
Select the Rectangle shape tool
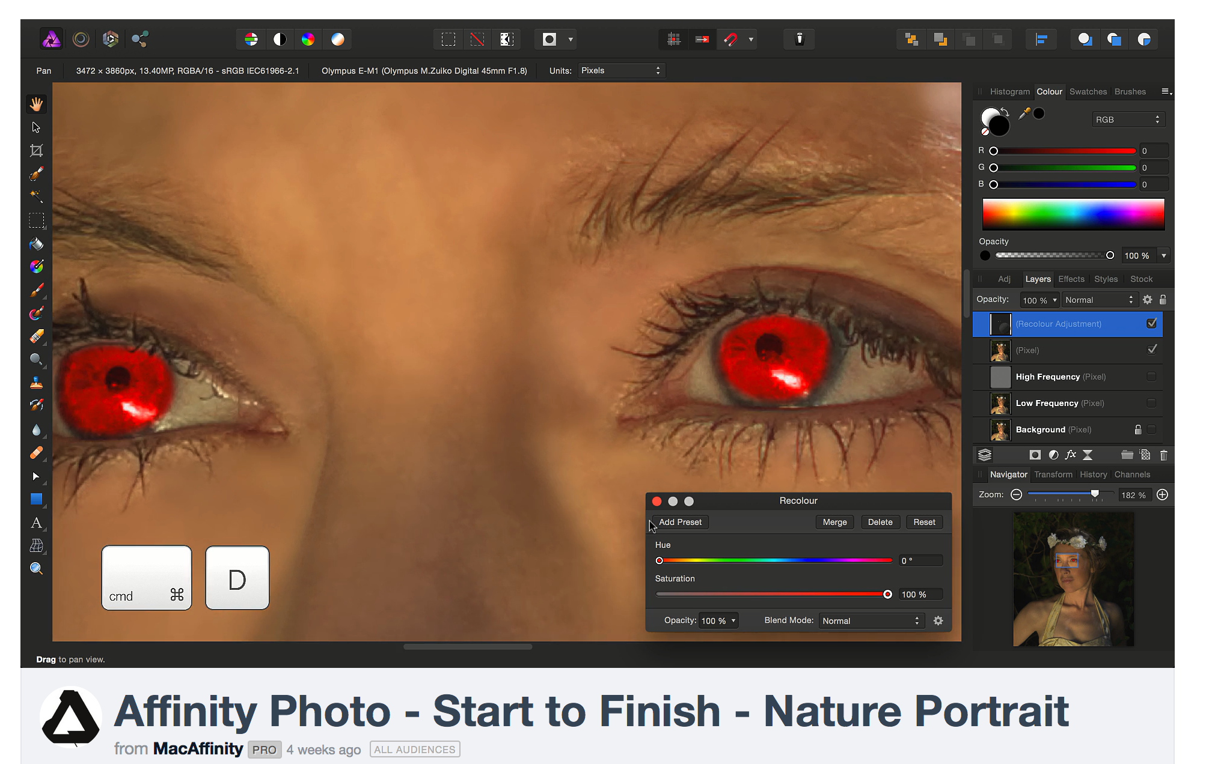[36, 499]
